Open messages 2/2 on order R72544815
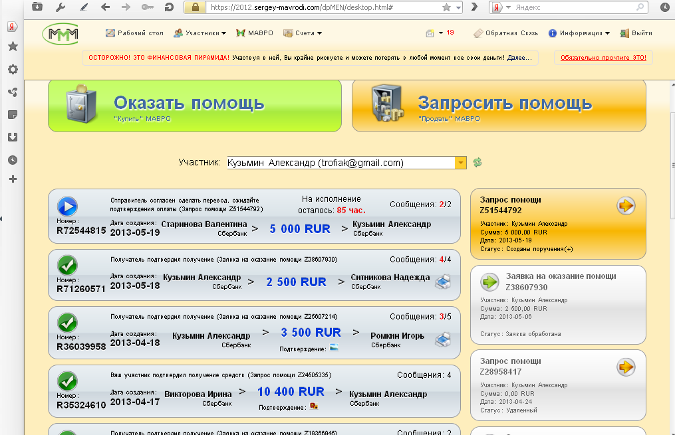675x435 pixels. pos(420,205)
